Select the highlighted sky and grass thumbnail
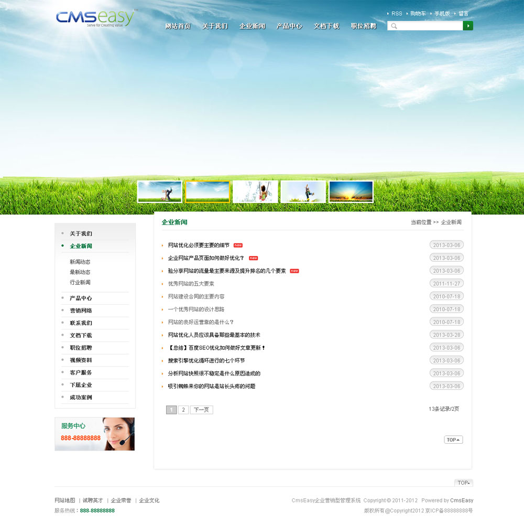Screen dimensions: 524x524 tap(208, 192)
